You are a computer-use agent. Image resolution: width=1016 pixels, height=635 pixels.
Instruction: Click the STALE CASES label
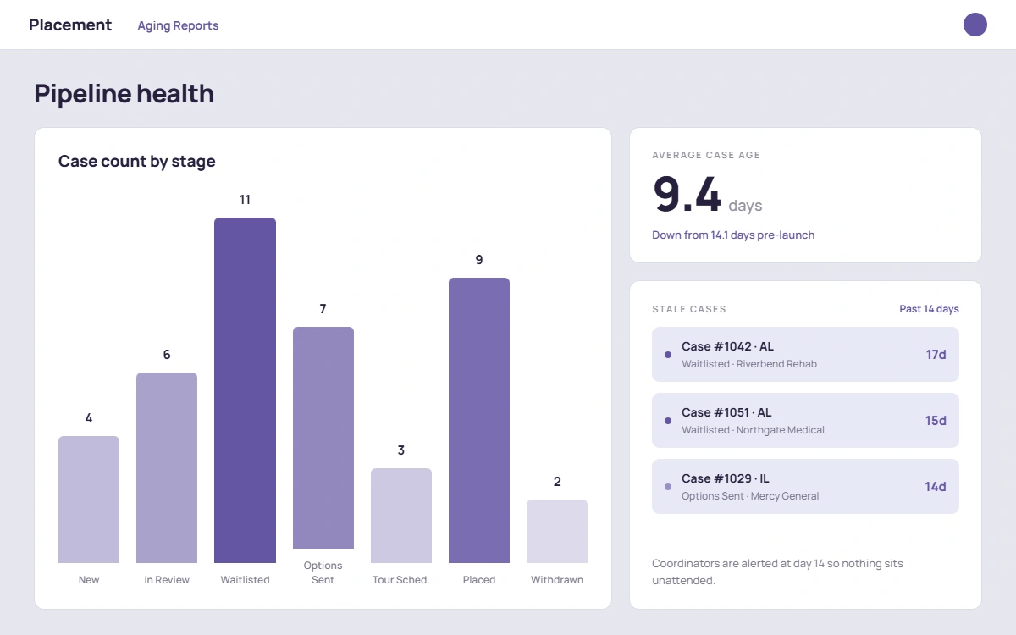(x=689, y=310)
